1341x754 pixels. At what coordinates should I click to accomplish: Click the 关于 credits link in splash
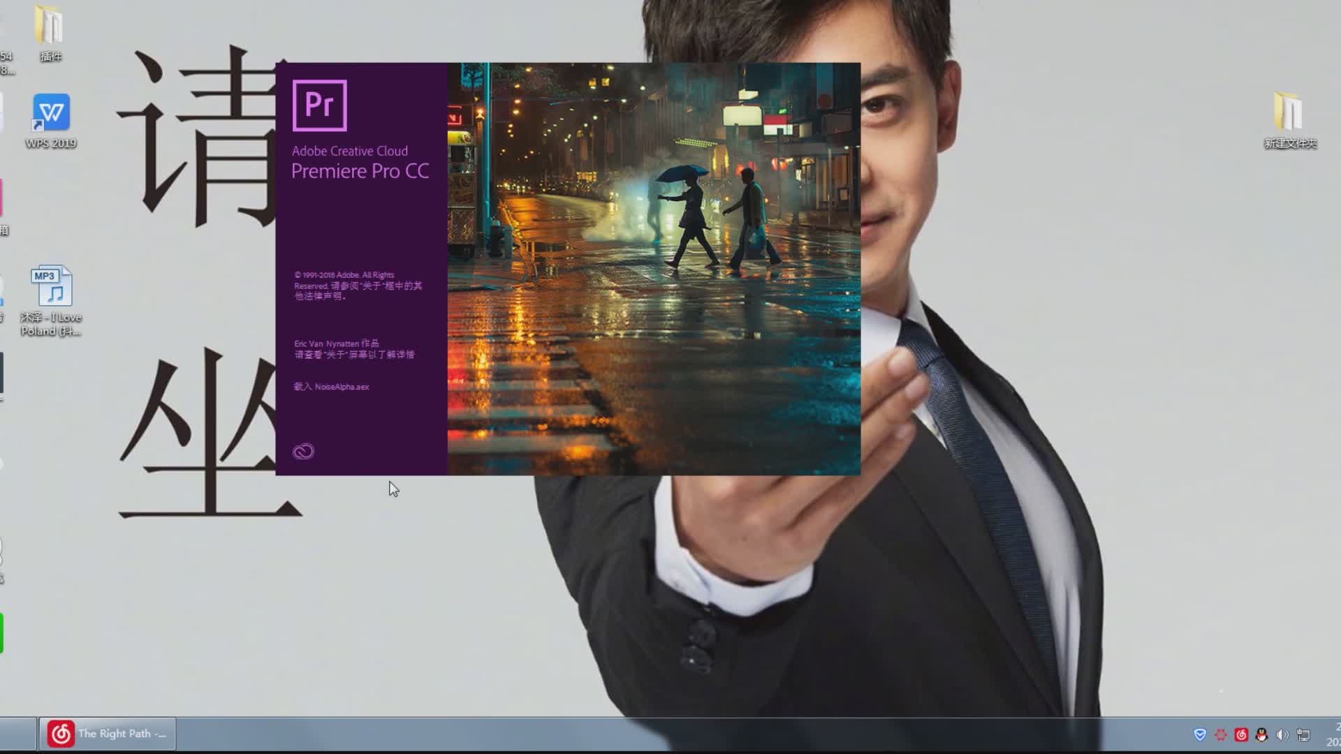click(353, 355)
